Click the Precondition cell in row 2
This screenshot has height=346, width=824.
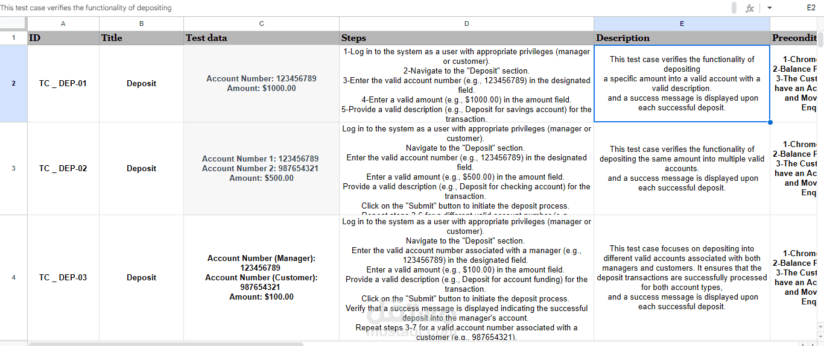point(794,83)
